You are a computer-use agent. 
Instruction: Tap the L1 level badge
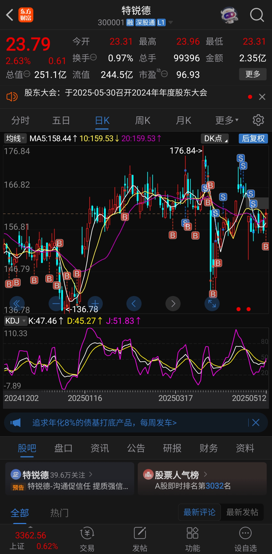161,22
